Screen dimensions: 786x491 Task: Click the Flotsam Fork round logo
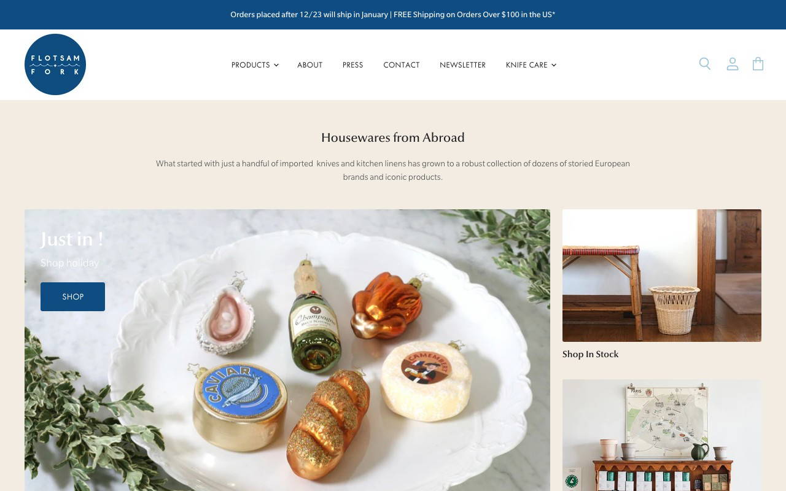pos(55,64)
